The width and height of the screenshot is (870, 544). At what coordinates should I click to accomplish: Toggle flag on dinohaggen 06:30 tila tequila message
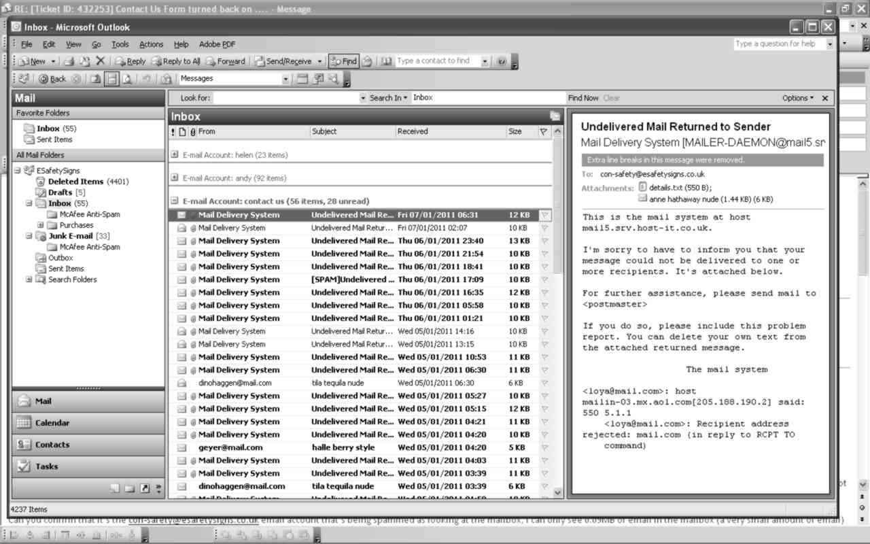coord(544,383)
